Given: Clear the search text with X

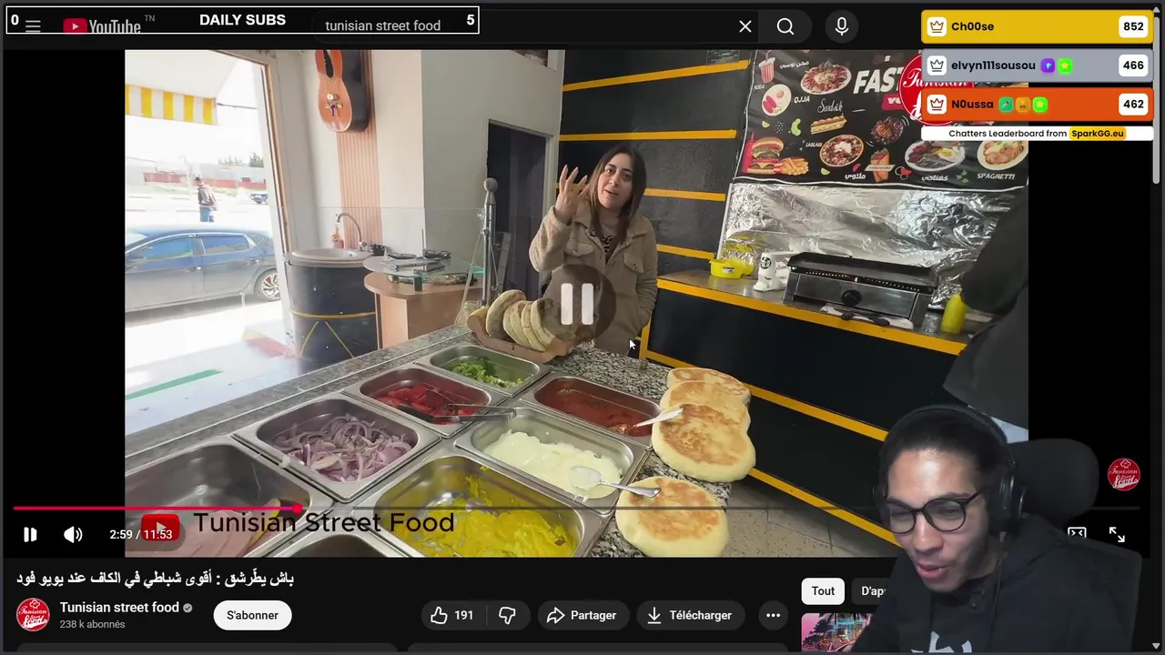Looking at the screenshot, I should click(745, 26).
